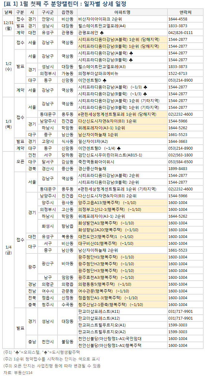Select the 아파트명 column header
This screenshot has height=378, width=207.
(x=122, y=12)
